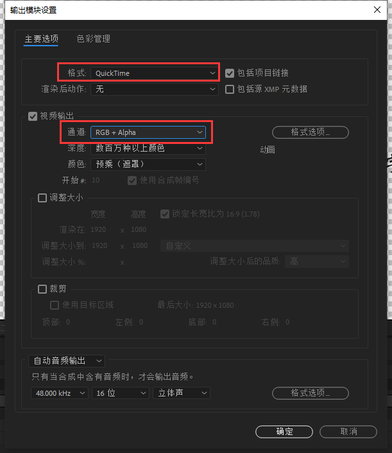The width and height of the screenshot is (392, 453).
Task: Click the audio 格式选项 button
Action: coord(311,393)
